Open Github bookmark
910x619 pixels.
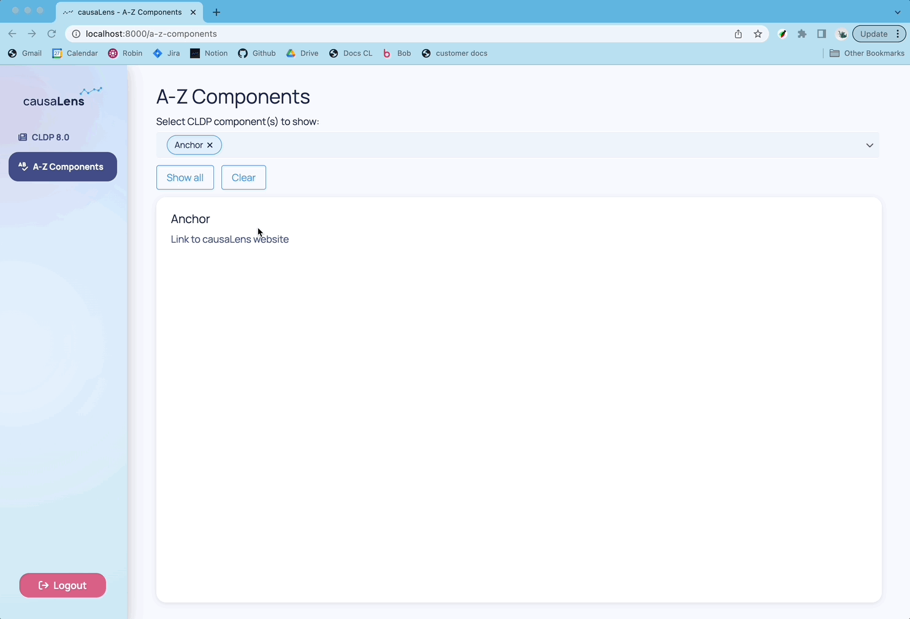257,53
